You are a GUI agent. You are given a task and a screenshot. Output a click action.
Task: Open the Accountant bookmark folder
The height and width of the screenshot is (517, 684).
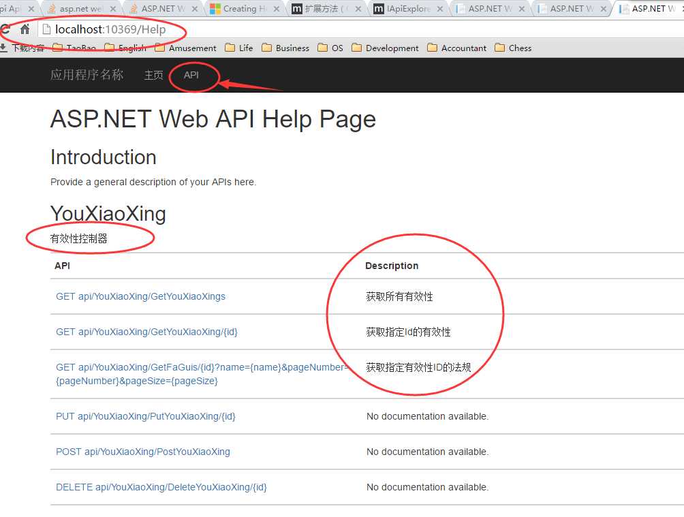coord(456,48)
